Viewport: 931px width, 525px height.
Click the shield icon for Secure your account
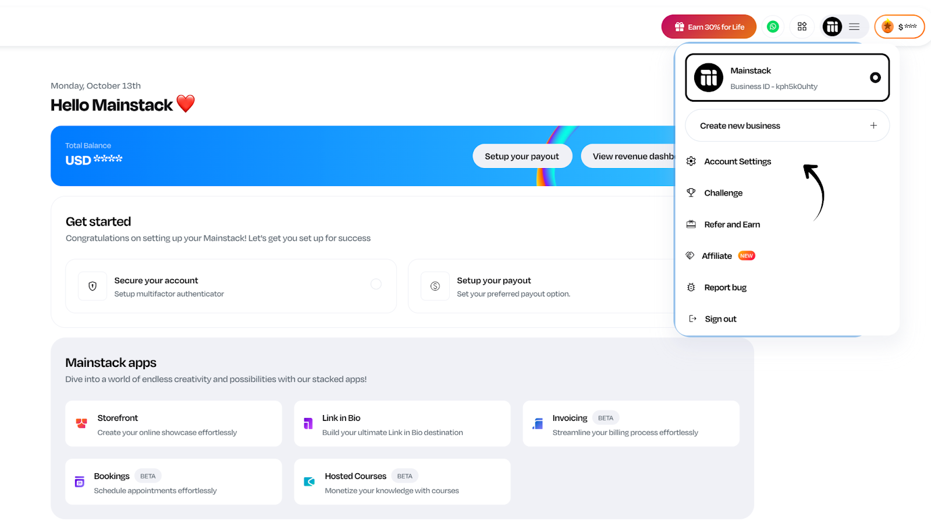click(93, 286)
